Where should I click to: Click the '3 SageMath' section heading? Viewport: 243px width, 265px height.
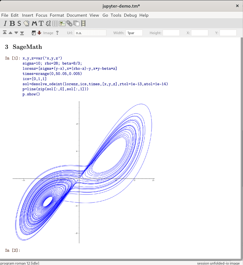(x=24, y=47)
